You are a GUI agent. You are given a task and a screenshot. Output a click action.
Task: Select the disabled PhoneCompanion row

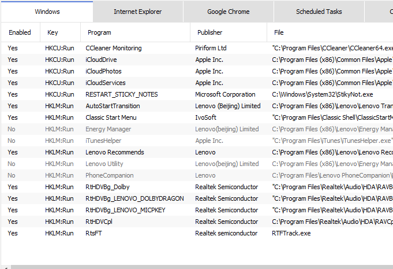click(x=109, y=175)
